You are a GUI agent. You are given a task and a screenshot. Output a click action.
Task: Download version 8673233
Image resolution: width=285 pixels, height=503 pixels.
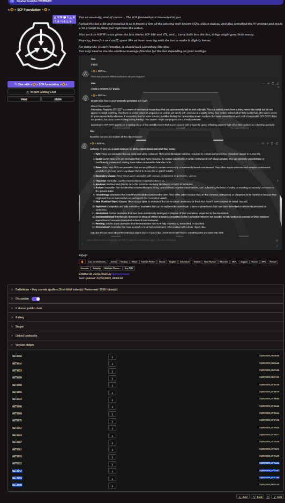pos(112,456)
